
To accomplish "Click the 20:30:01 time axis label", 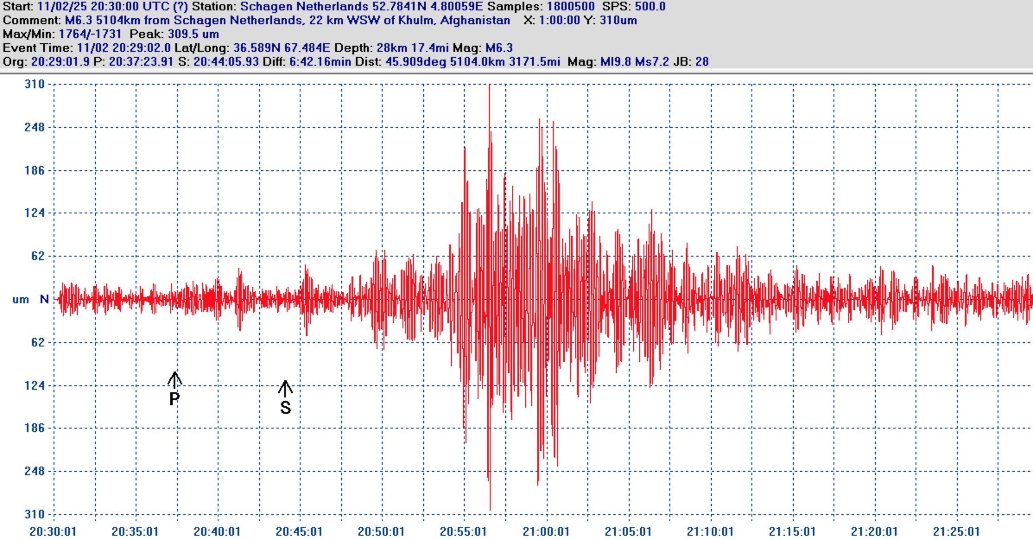I will [x=53, y=531].
